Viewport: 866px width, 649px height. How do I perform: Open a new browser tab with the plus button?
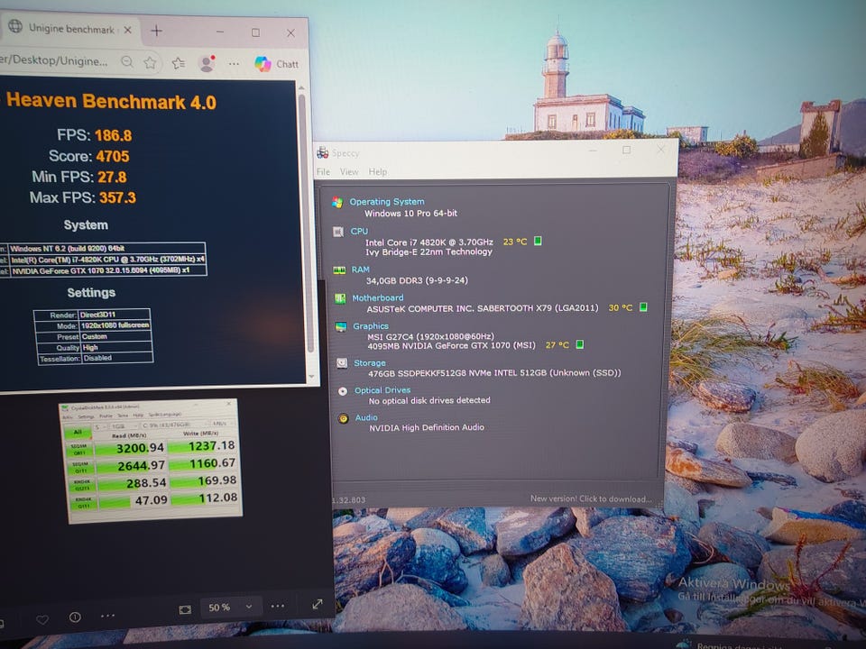pos(156,31)
